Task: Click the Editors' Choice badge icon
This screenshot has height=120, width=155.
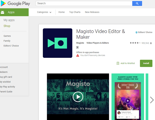Action: pos(136,33)
